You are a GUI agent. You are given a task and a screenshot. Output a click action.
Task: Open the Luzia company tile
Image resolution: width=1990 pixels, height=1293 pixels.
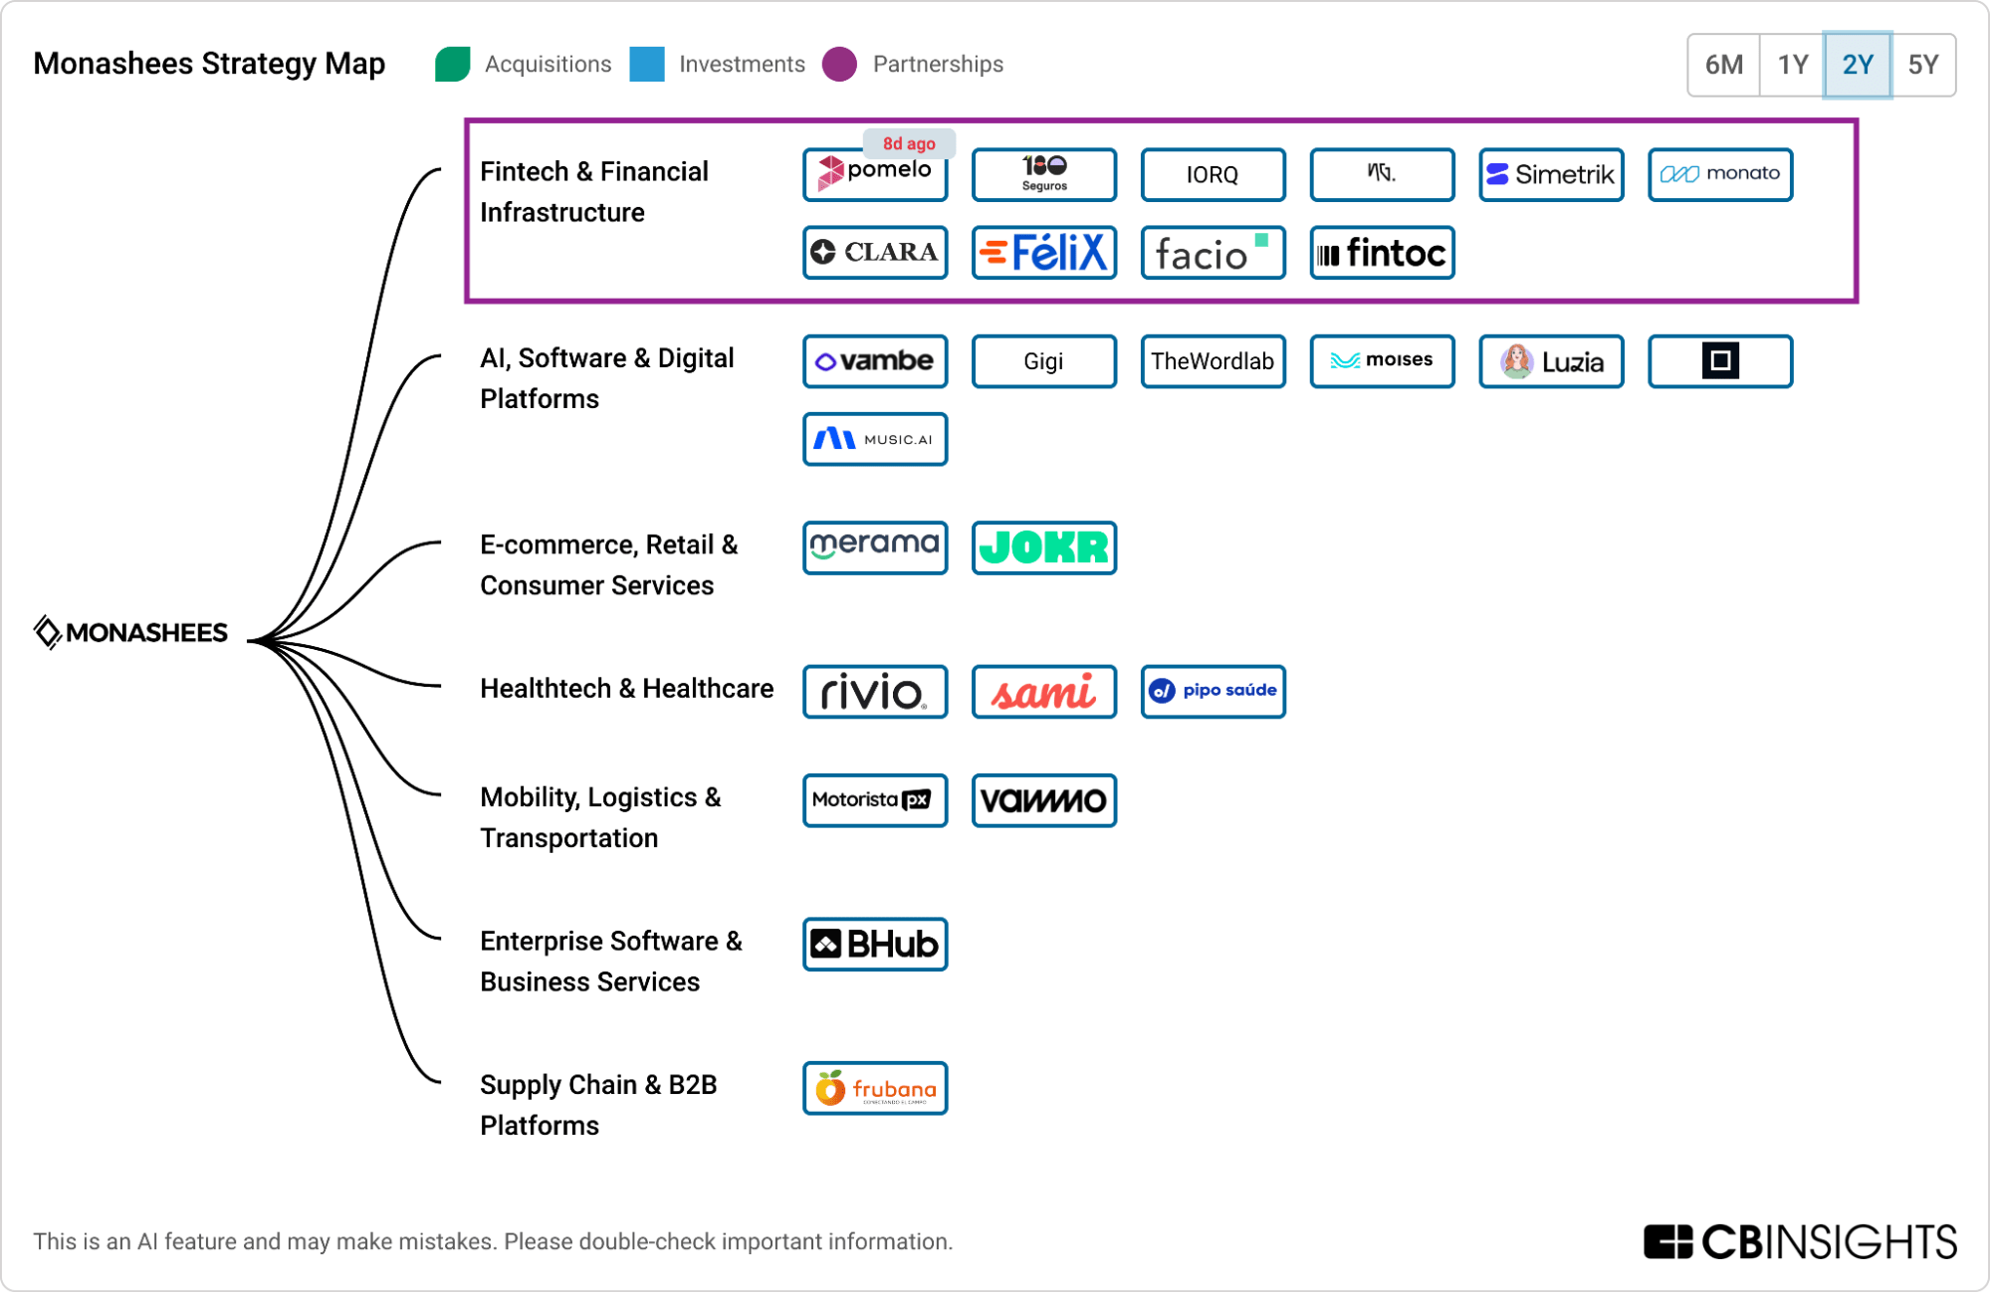1551,361
